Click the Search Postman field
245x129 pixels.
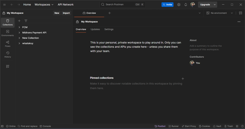[x=123, y=4]
